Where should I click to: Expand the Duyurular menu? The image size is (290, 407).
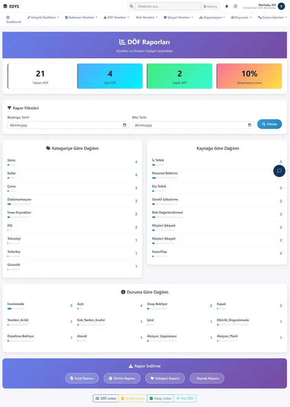click(241, 18)
